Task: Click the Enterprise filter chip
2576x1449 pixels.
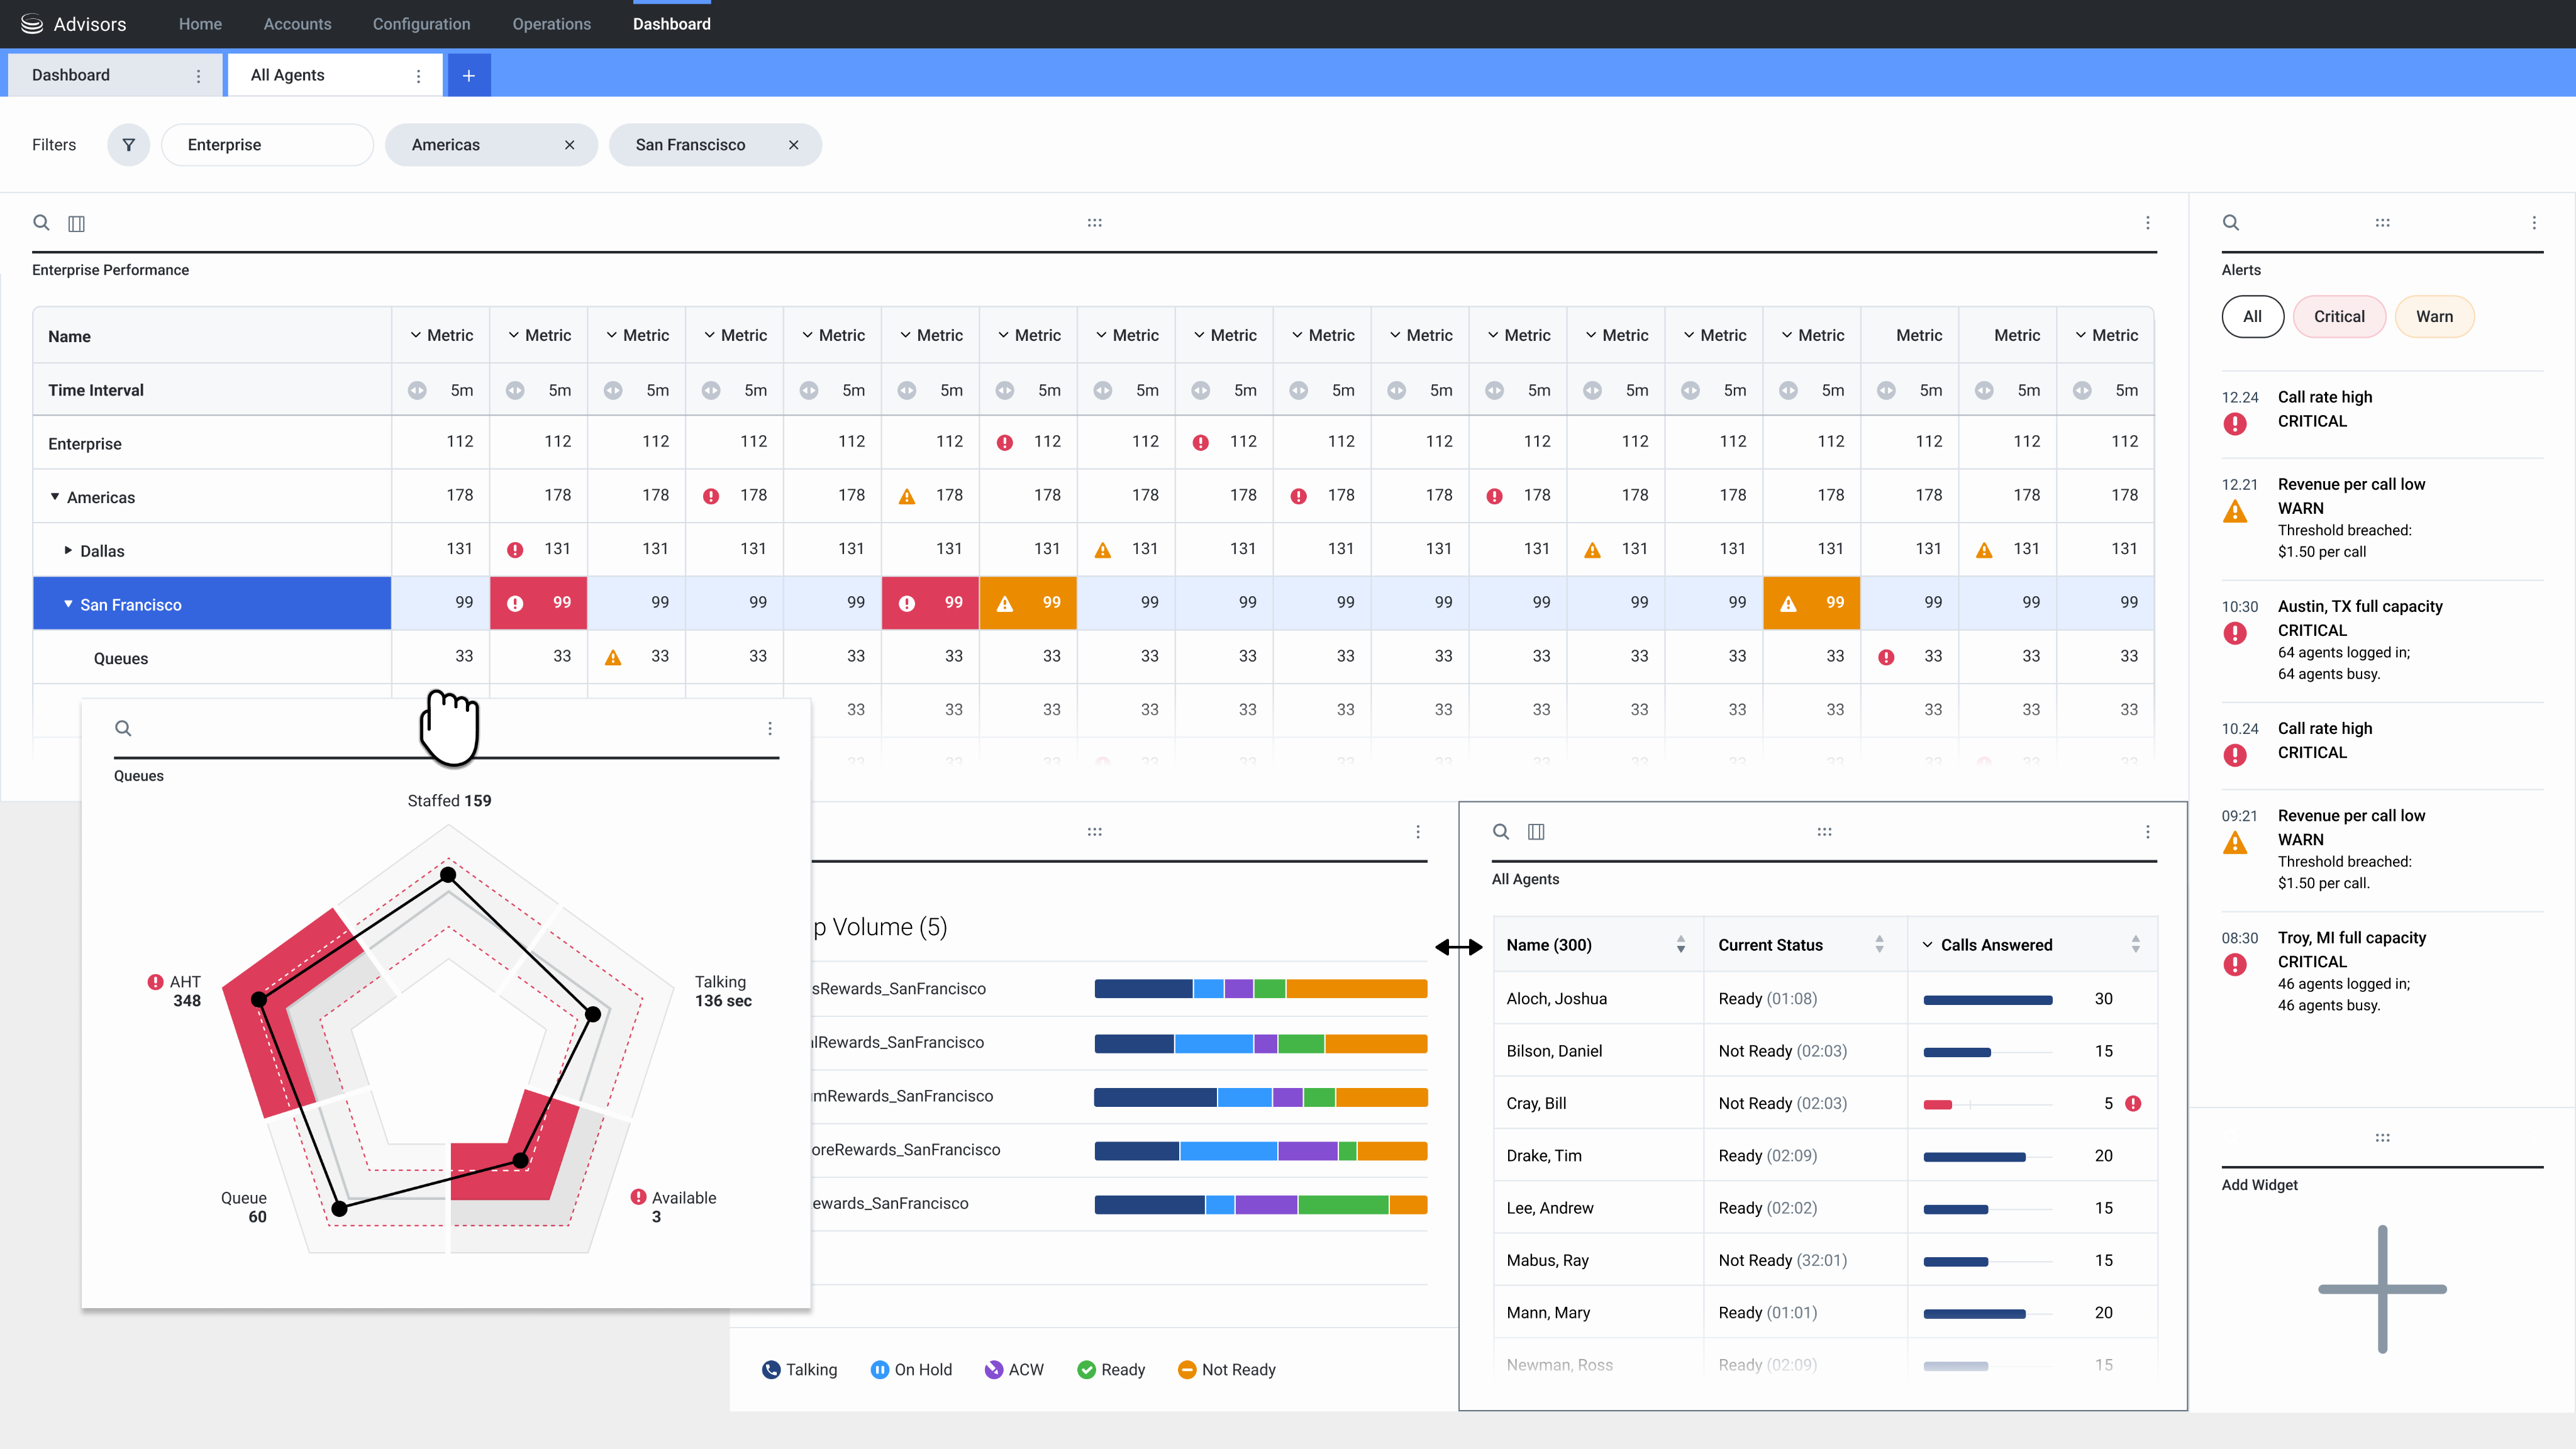Action: 266,145
